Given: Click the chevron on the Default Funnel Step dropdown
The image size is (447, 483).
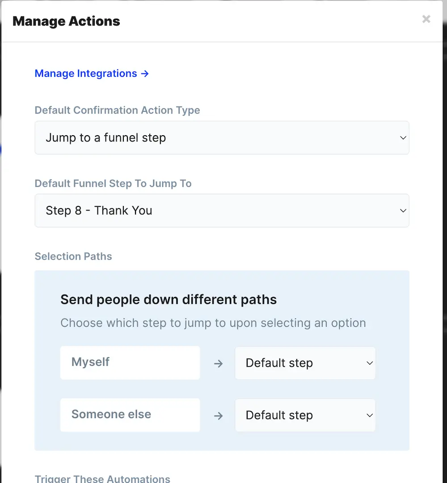Looking at the screenshot, I should [x=402, y=210].
